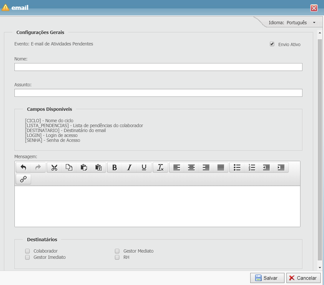
Task: Insert a bulleted list
Action: [x=237, y=168]
